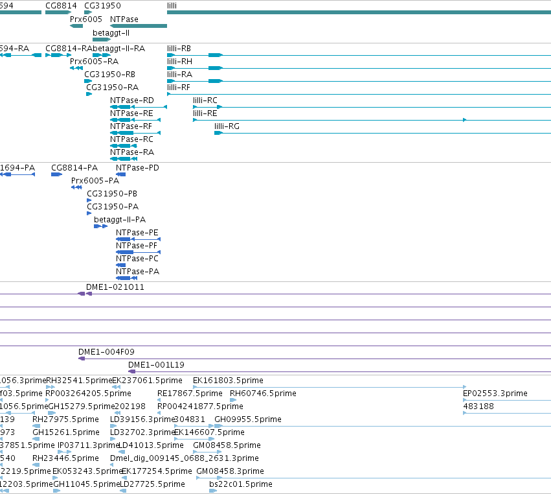This screenshot has width=551, height=494.
Task: Click the NTPase-PF protein label
Action: pyautogui.click(x=137, y=246)
